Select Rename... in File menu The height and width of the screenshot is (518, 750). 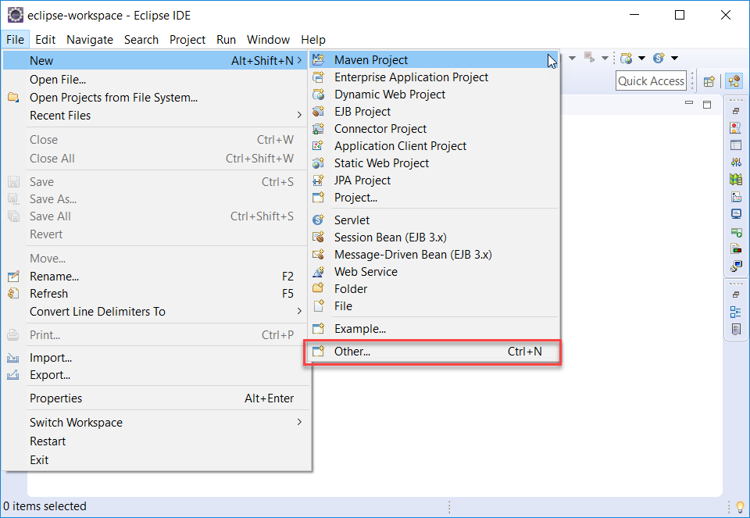click(155, 277)
